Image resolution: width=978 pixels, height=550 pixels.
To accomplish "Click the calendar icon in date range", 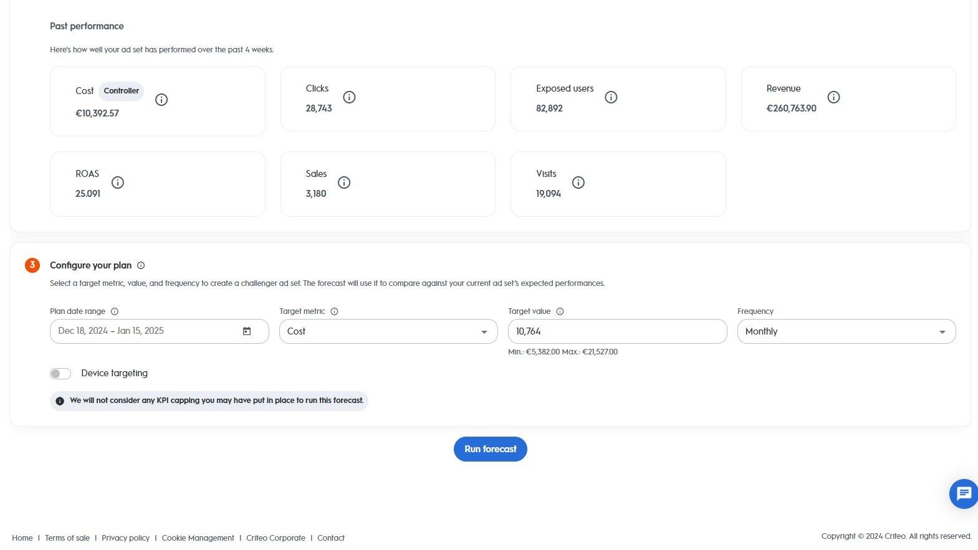I will point(247,331).
